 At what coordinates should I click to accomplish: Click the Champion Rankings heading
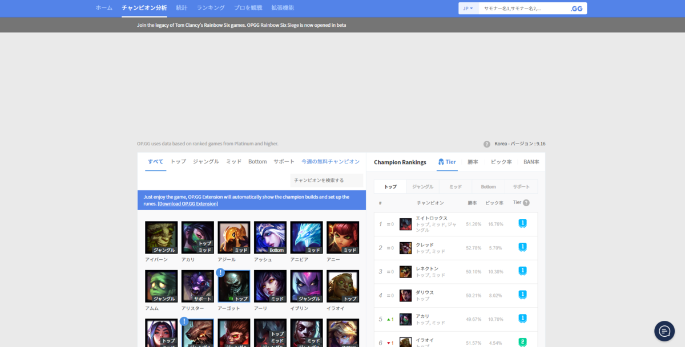pos(400,162)
